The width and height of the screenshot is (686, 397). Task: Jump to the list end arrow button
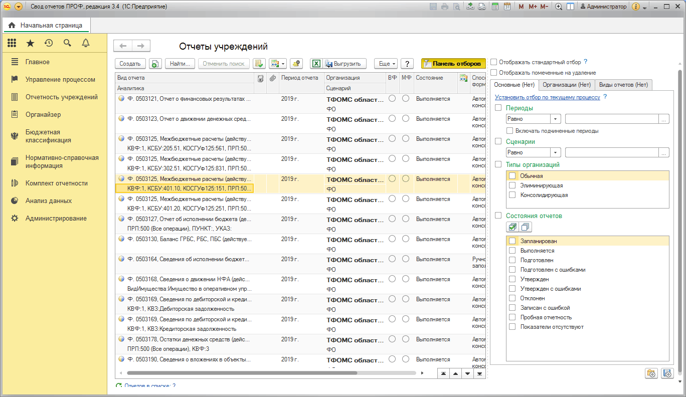coord(479,373)
